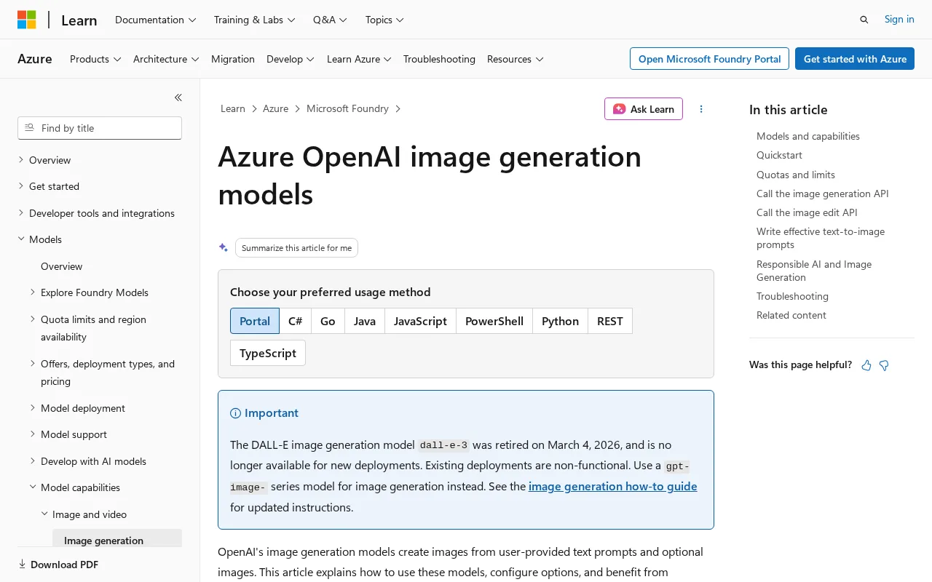The height and width of the screenshot is (582, 932).
Task: Click the Learn site title
Action: coord(79,20)
